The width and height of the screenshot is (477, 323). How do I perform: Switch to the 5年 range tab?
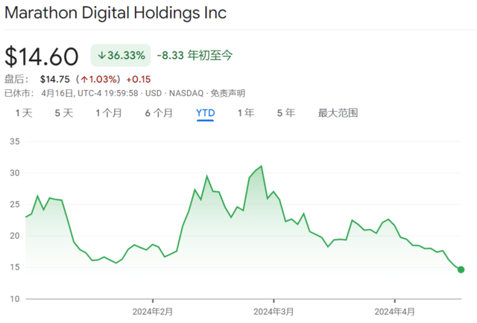click(x=285, y=113)
